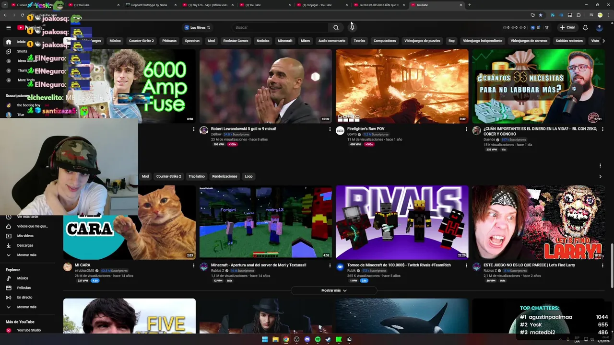
Task: Switch to the Deppart Prototype by N4bA tab
Action: (x=150, y=5)
